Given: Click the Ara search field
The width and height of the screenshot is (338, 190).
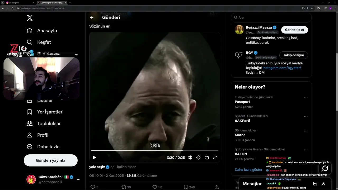Looking at the screenshot, I should [x=271, y=17].
